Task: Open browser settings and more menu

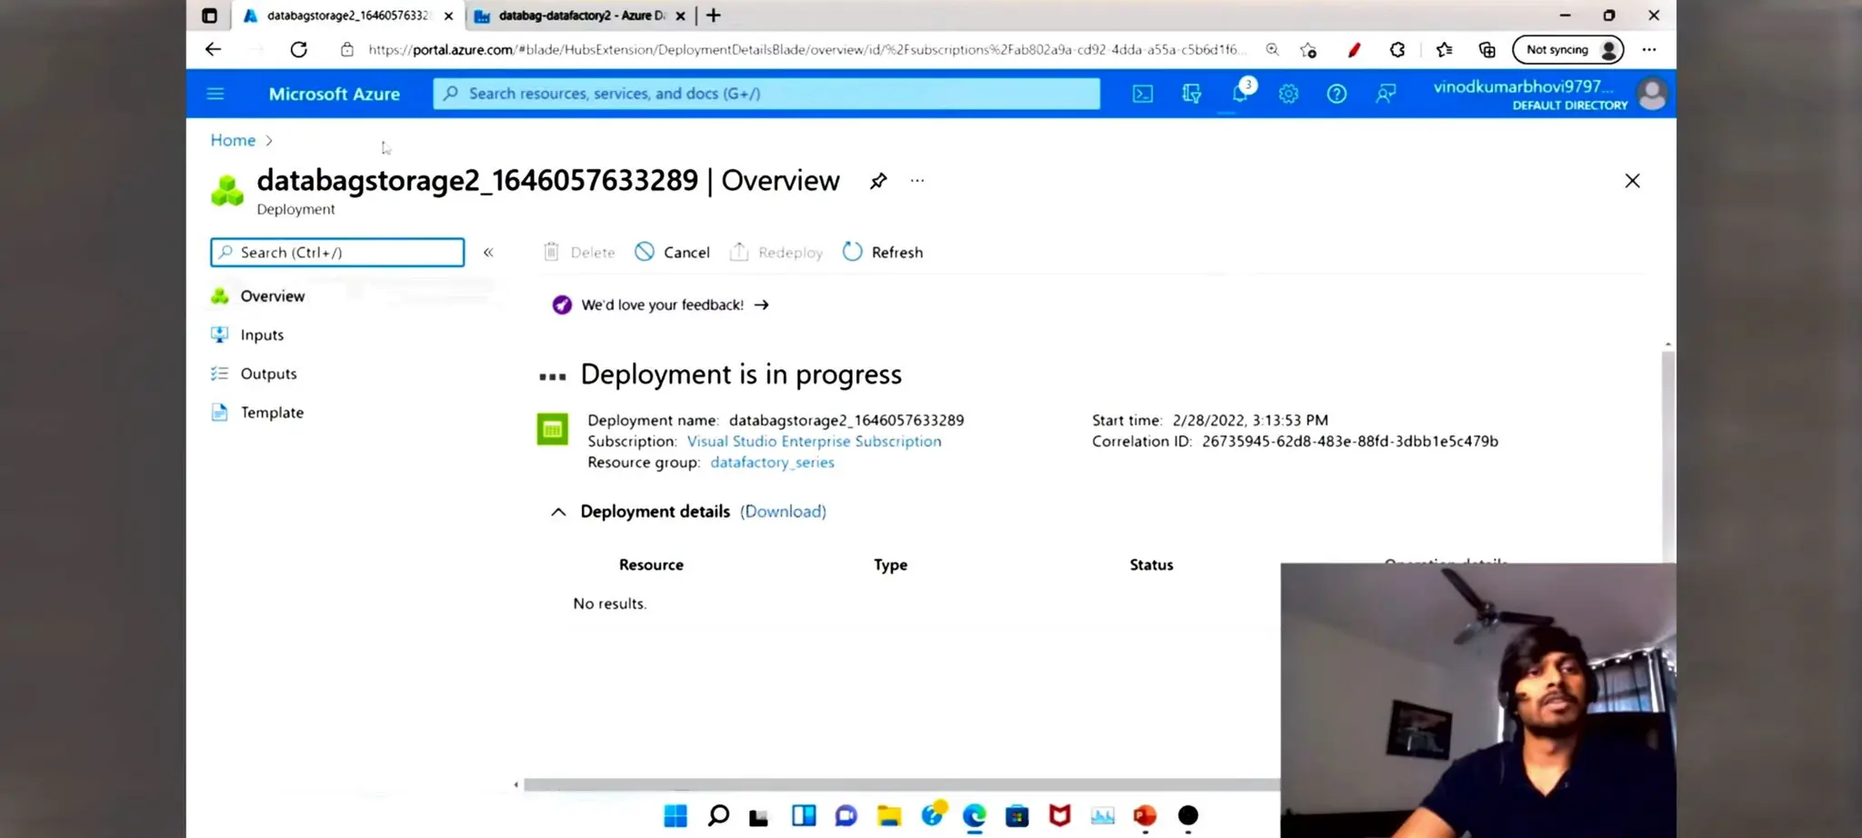Action: [x=1649, y=50]
